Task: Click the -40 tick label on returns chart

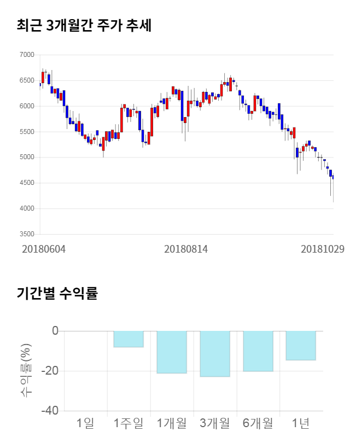Action: tap(51, 411)
